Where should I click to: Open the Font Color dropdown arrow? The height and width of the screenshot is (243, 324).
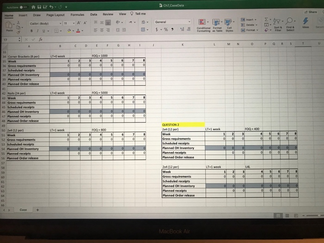82,31
